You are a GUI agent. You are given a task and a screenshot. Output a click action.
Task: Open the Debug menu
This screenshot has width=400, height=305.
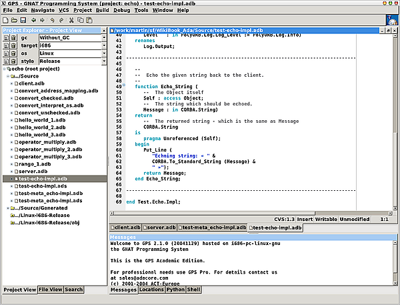click(122, 10)
